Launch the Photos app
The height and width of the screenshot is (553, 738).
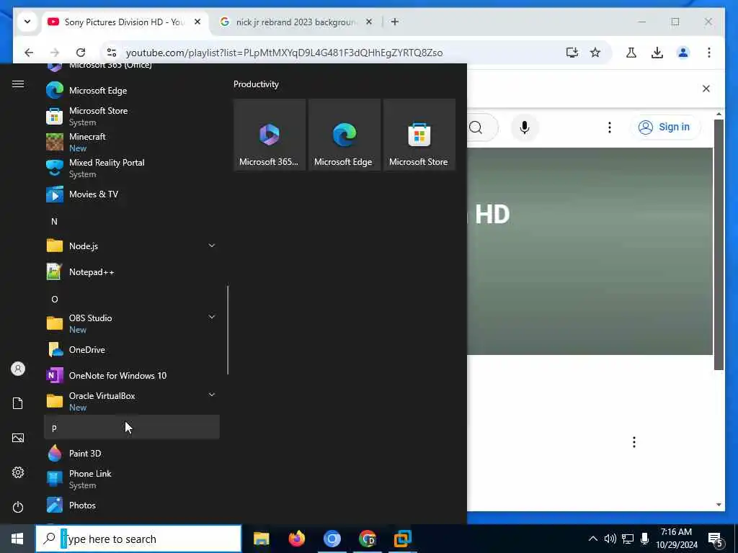[132, 505]
